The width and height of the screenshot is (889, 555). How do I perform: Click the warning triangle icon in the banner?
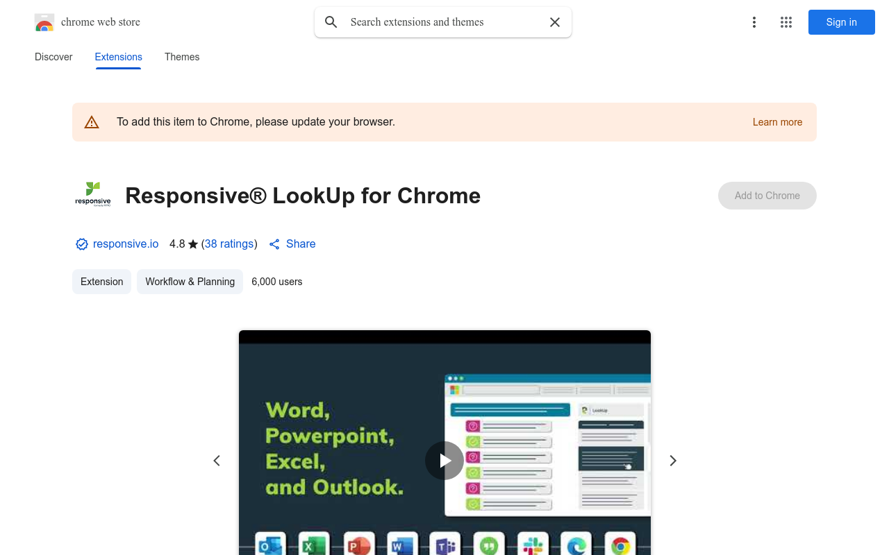coord(92,122)
